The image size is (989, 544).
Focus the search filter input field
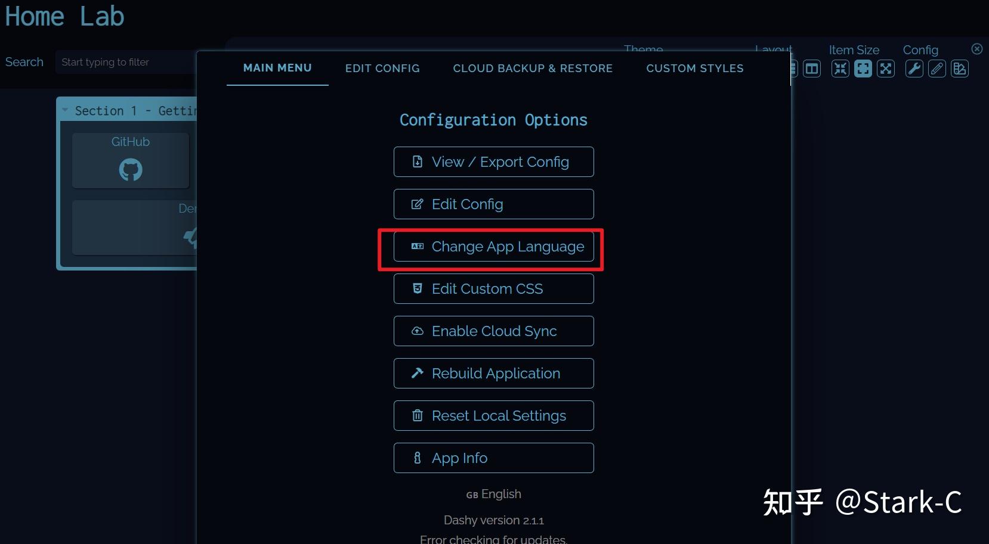click(125, 62)
